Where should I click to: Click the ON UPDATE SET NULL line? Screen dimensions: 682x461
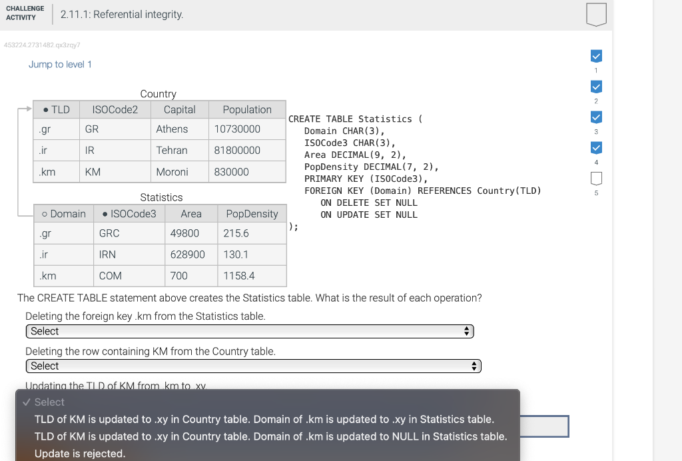click(369, 215)
